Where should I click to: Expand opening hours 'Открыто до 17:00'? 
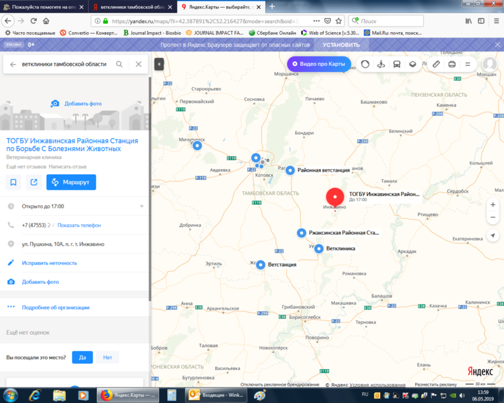tap(141, 206)
